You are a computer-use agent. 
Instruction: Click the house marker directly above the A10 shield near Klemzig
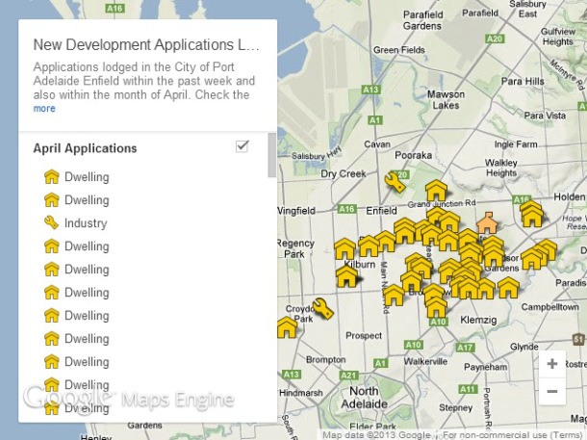[436, 307]
